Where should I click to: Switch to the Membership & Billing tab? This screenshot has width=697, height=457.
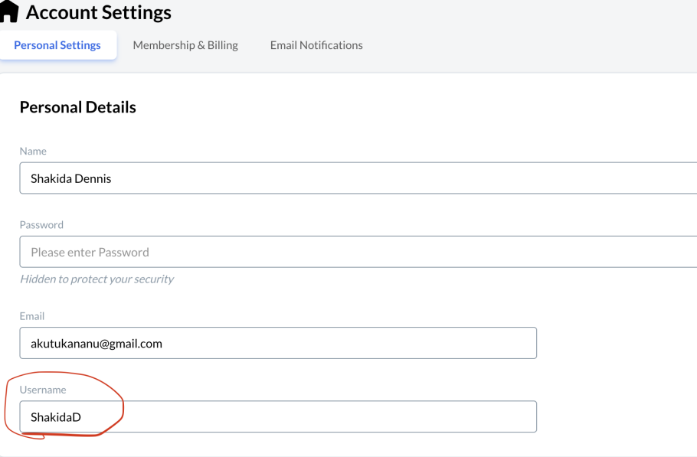pos(185,45)
